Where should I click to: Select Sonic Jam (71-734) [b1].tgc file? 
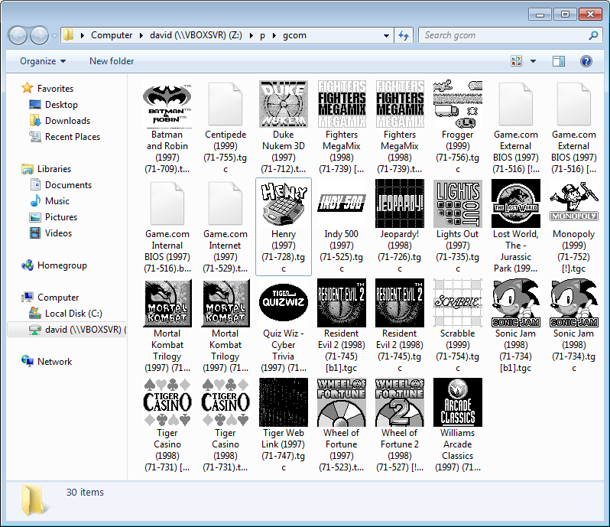[x=515, y=326]
